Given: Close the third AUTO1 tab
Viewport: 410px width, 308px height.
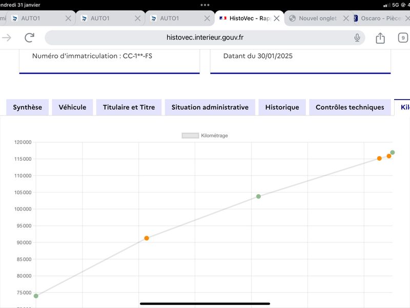Looking at the screenshot, I should (x=207, y=18).
